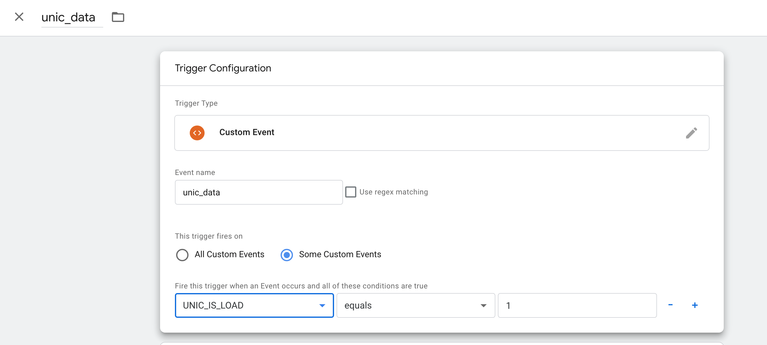Close the trigger editor with X
Viewport: 767px width, 345px height.
(x=19, y=17)
